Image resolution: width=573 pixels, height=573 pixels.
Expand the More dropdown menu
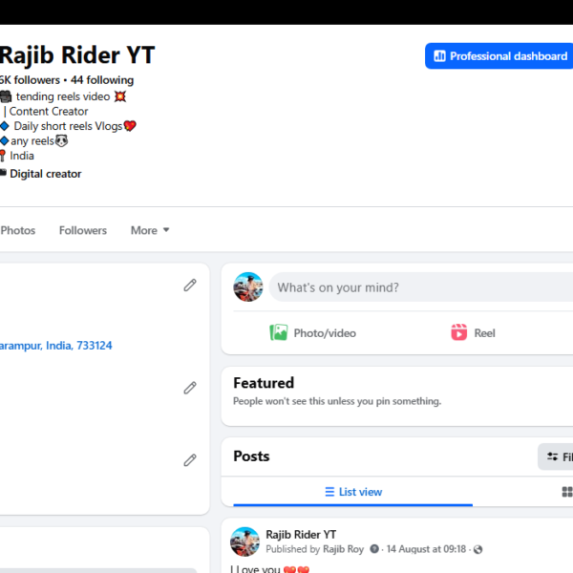tap(150, 230)
